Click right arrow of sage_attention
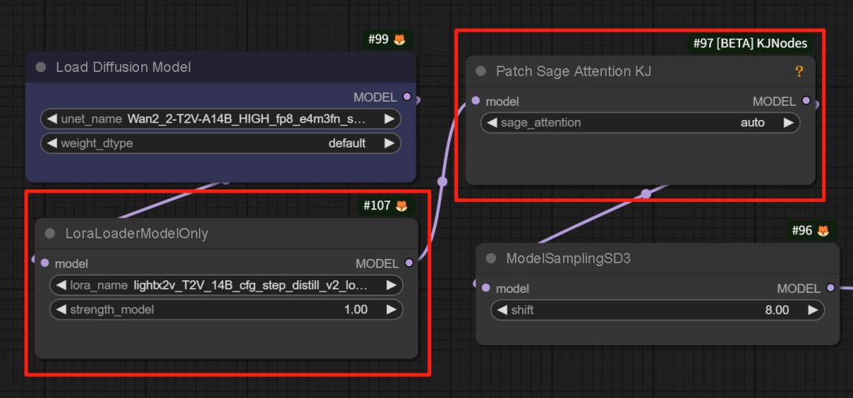This screenshot has width=853, height=398. click(x=788, y=123)
